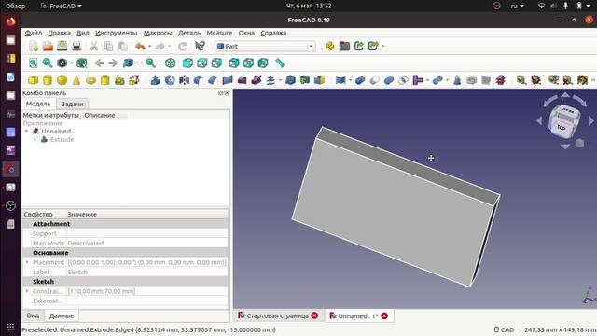The height and width of the screenshot is (336, 597).
Task: Click the Boolean union icon
Action: click(389, 80)
